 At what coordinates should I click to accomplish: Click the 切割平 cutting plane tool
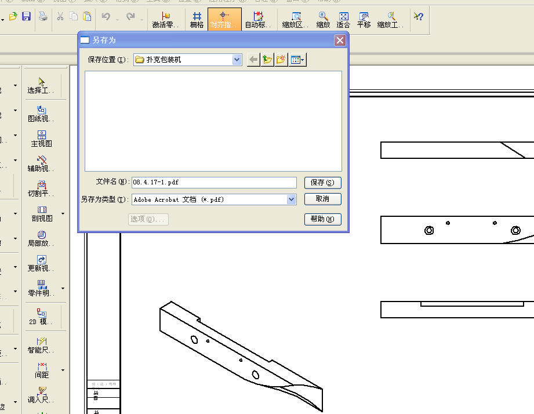pyautogui.click(x=41, y=188)
